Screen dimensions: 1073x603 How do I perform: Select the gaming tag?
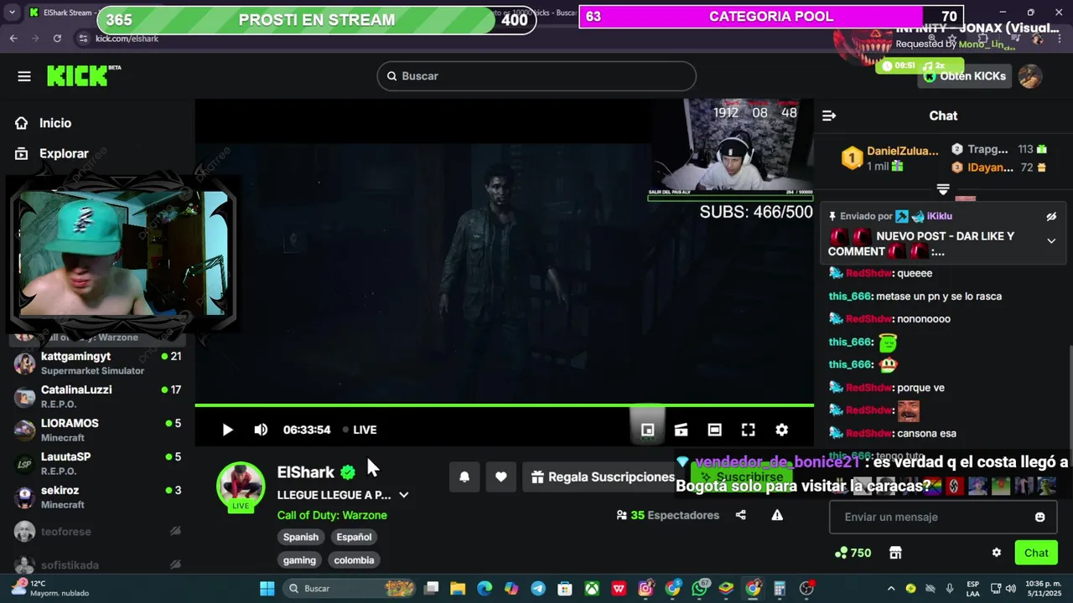299,560
